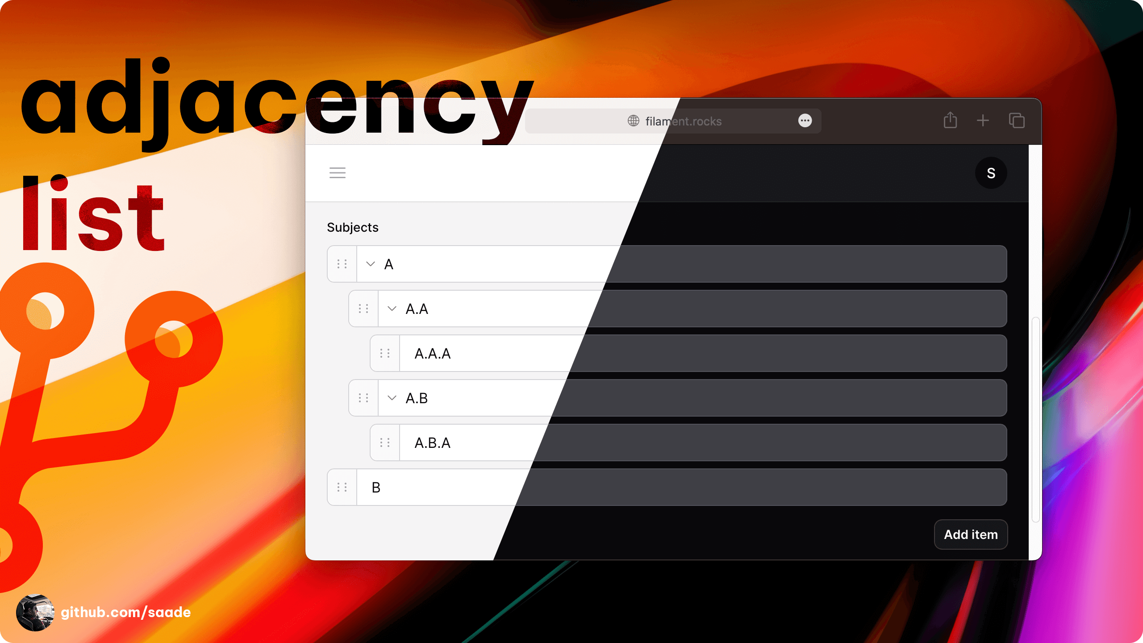Click the drag handle icon on item A
Image resolution: width=1143 pixels, height=643 pixels.
click(342, 264)
